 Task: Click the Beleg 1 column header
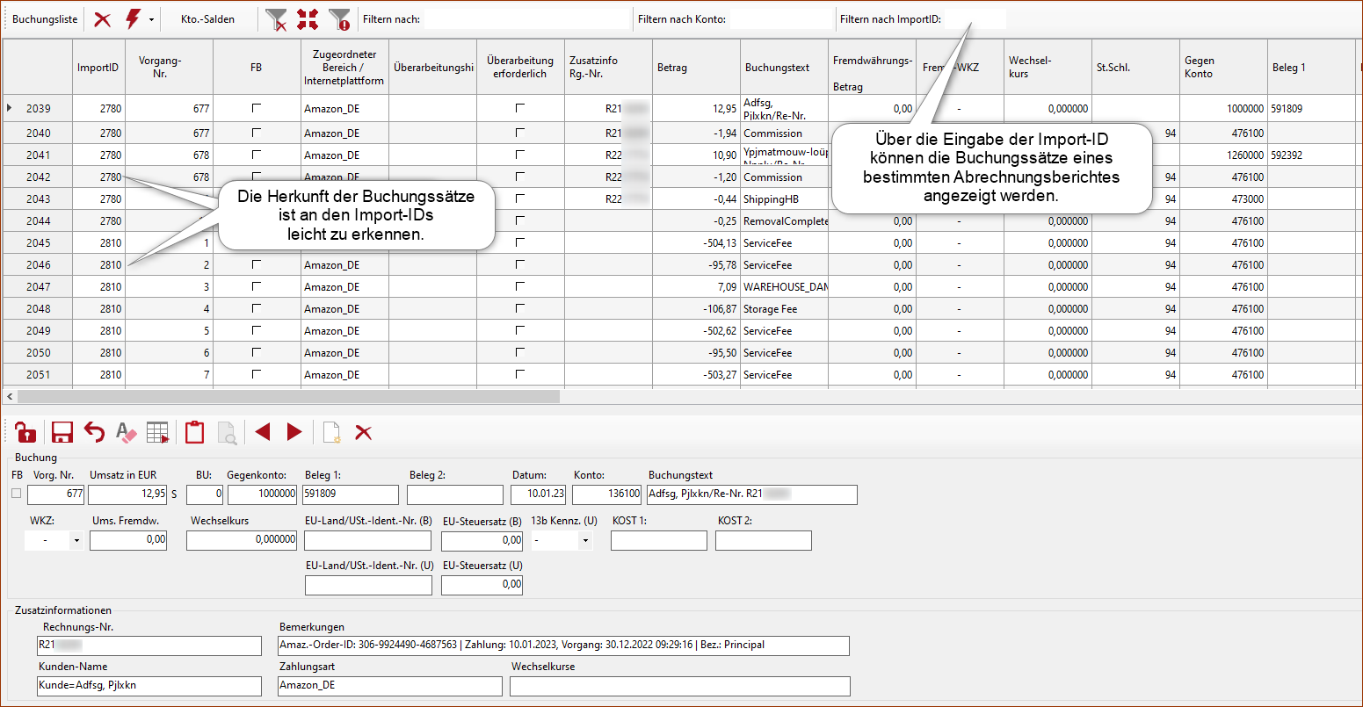point(1311,68)
